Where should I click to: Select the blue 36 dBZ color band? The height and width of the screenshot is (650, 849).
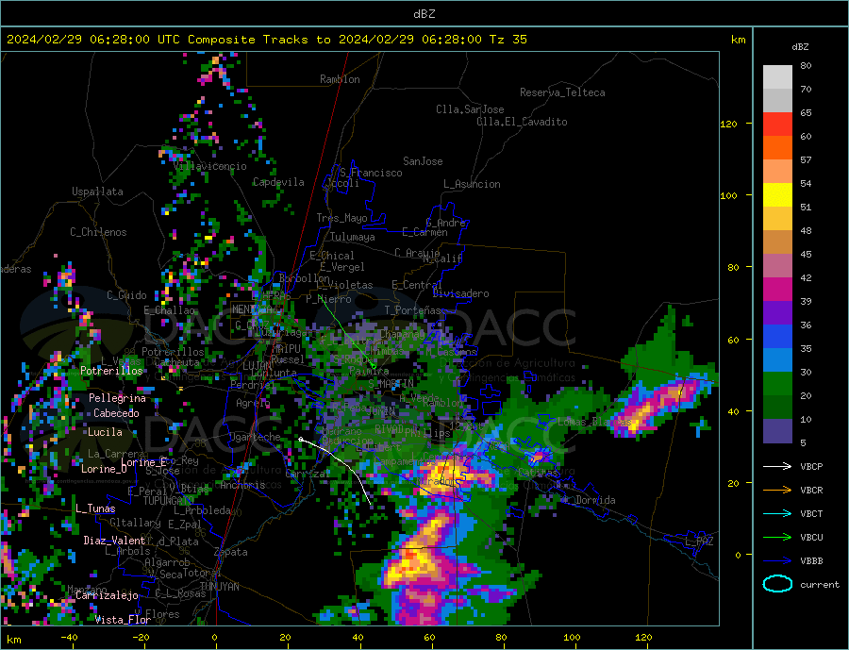tap(777, 337)
